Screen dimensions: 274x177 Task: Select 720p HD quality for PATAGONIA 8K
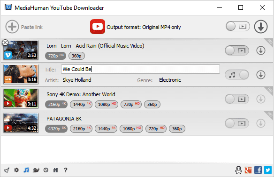pyautogui.click(x=156, y=129)
